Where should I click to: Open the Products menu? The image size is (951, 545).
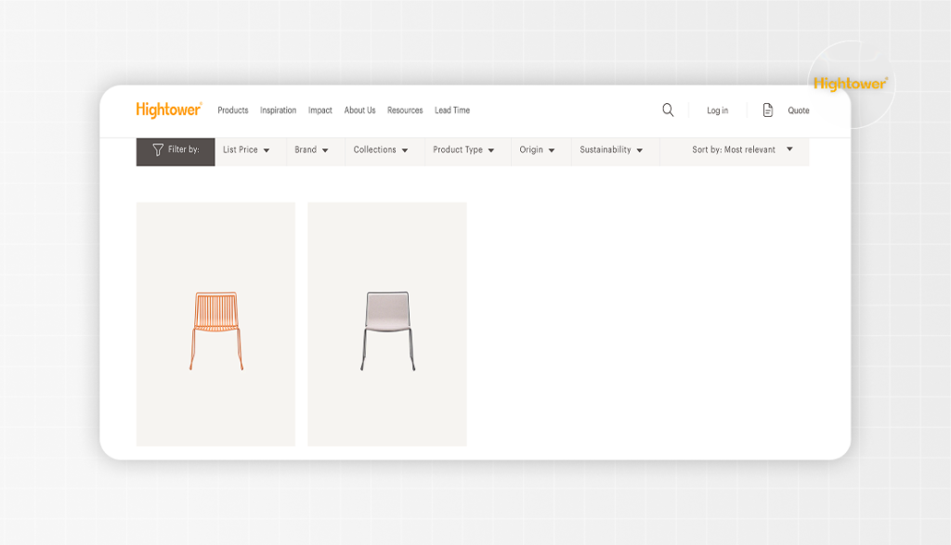233,110
